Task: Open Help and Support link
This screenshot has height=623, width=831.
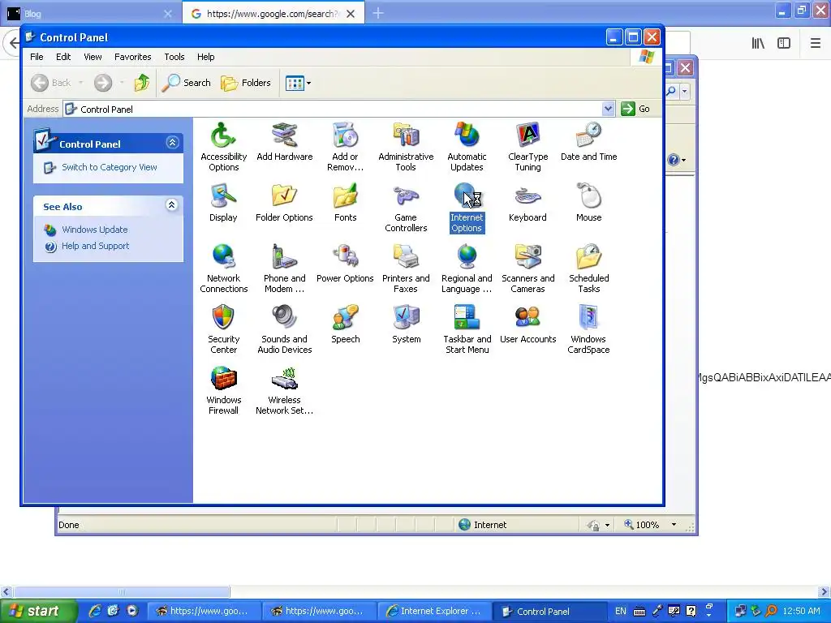Action: tap(96, 246)
